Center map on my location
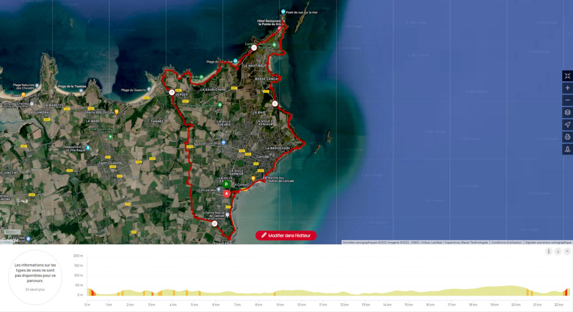 pyautogui.click(x=567, y=125)
